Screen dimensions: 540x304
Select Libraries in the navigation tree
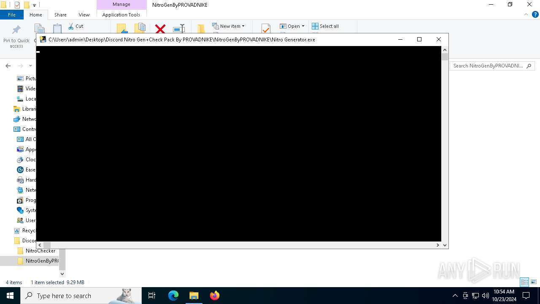(x=24, y=109)
